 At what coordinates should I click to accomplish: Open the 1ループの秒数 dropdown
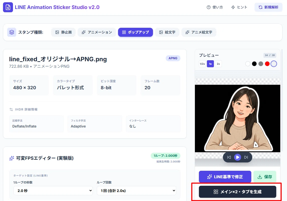click(53, 191)
